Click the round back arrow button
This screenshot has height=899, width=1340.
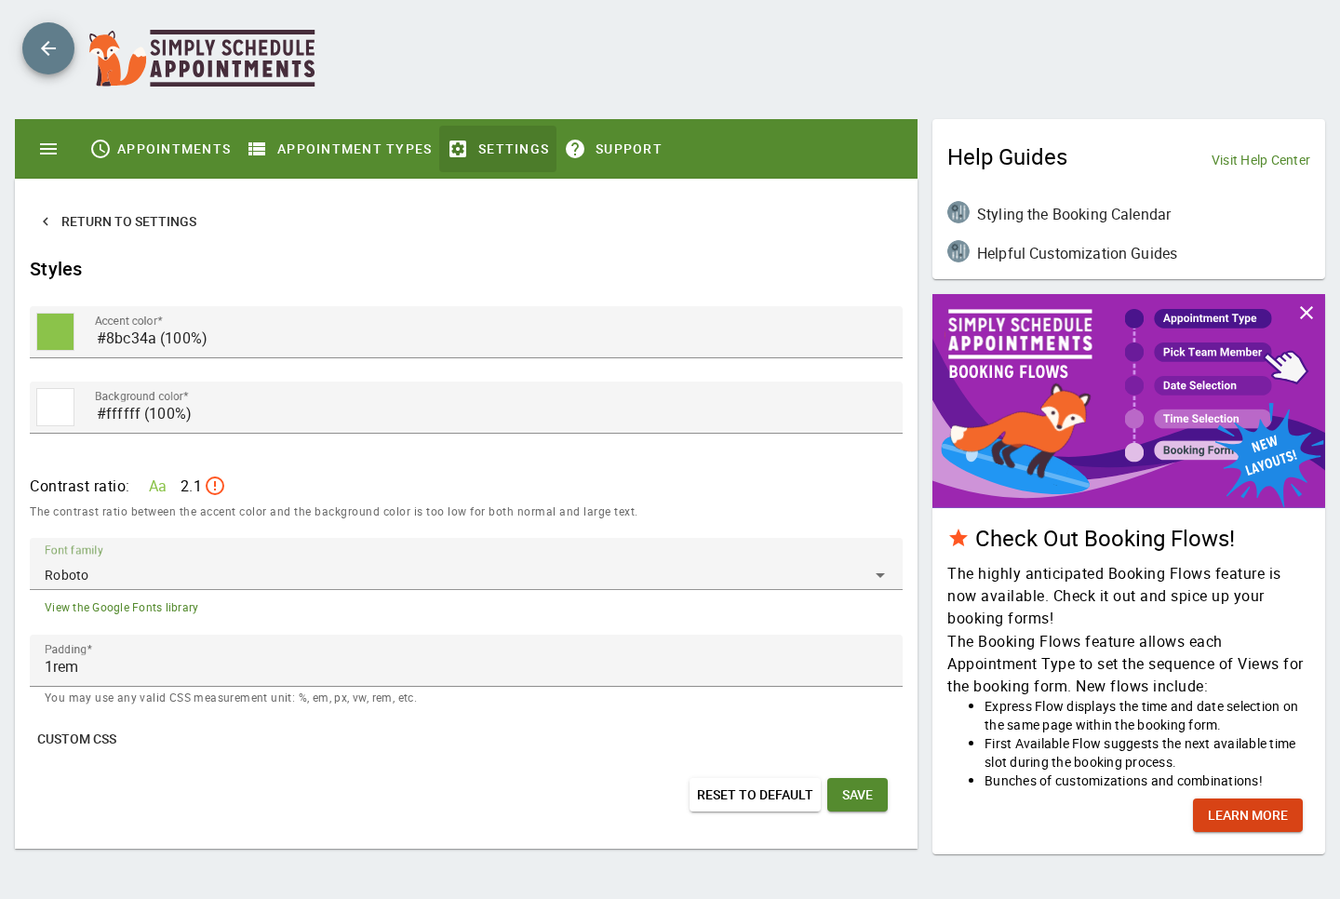pyautogui.click(x=48, y=48)
